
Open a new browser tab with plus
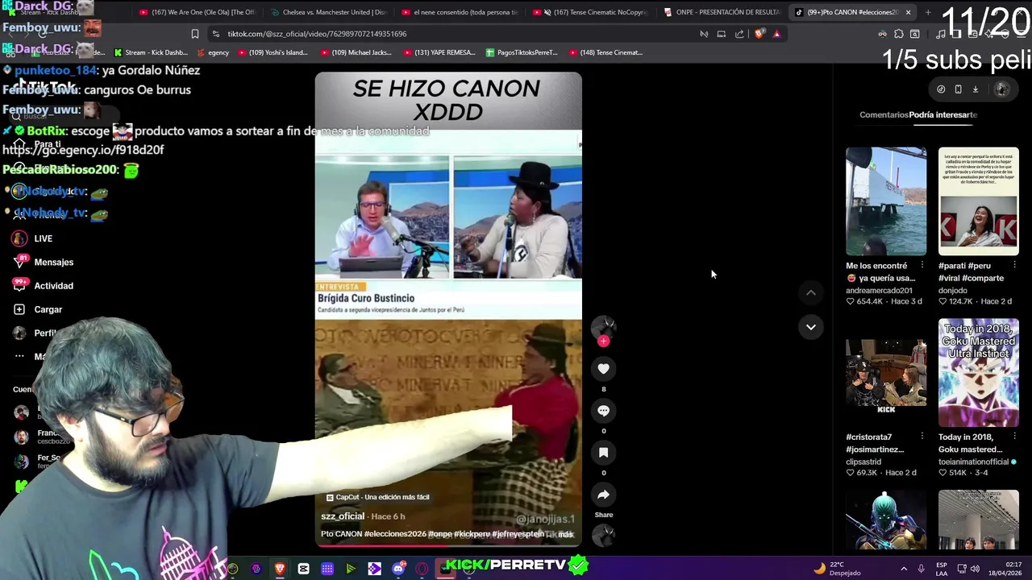pyautogui.click(x=928, y=12)
